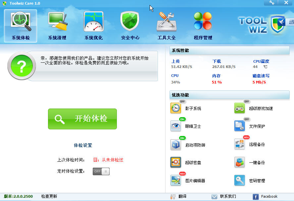Click 翻译 link in status bar
294x201 pixels.
tap(182, 196)
